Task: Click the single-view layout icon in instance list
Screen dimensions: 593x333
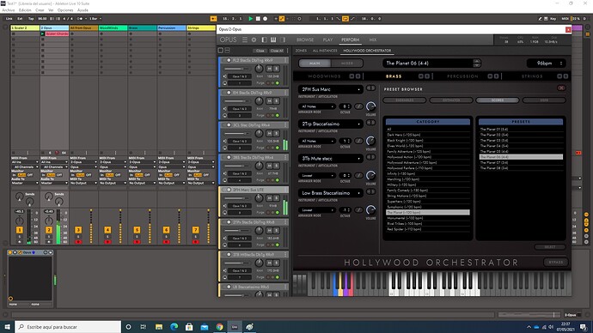Action: (x=221, y=51)
